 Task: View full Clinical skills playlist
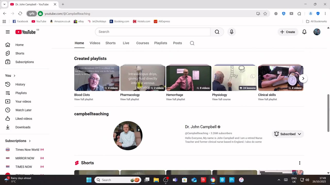click(267, 99)
